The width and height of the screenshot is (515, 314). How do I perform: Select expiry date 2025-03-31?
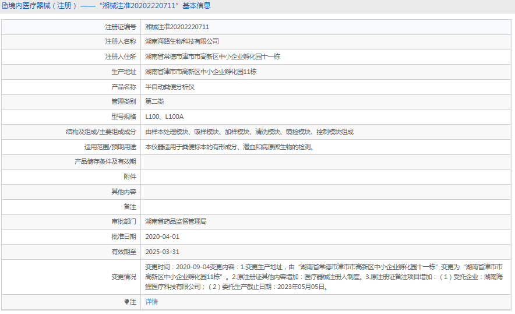coord(163,252)
